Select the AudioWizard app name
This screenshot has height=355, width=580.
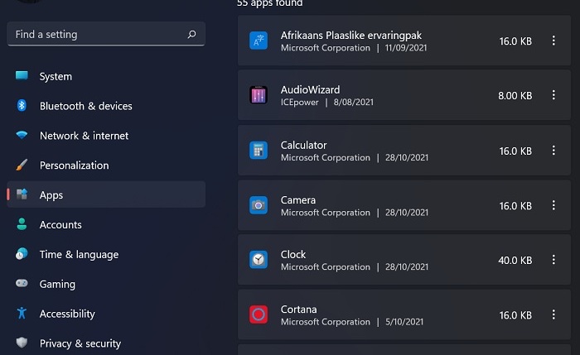(310, 89)
